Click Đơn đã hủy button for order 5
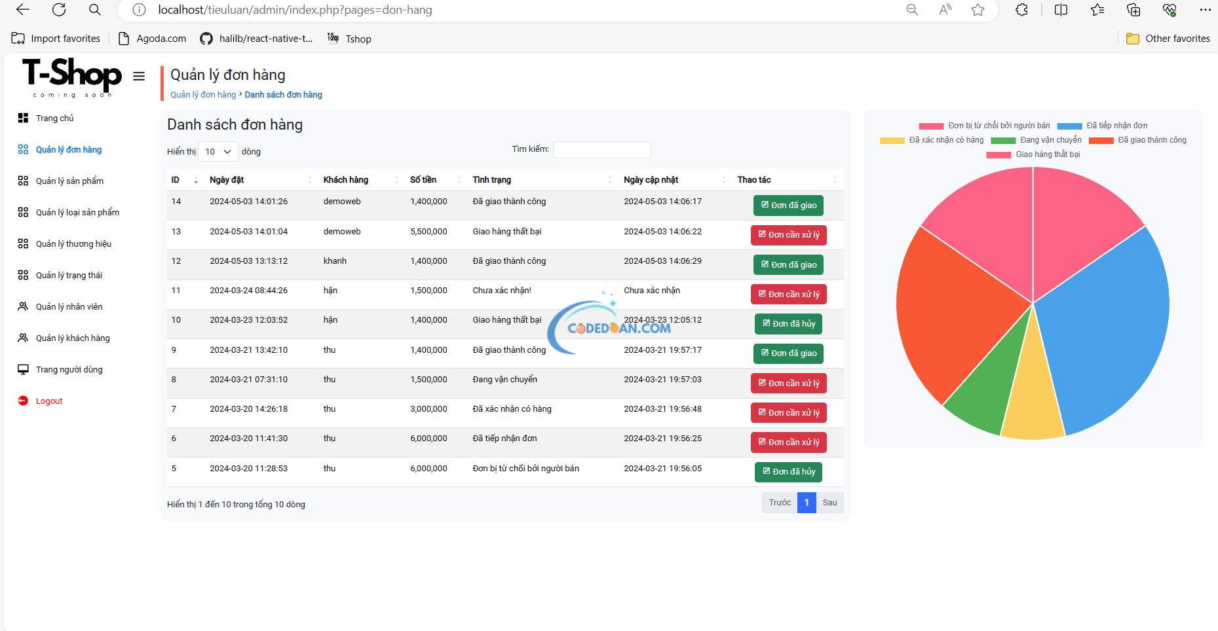 [789, 472]
